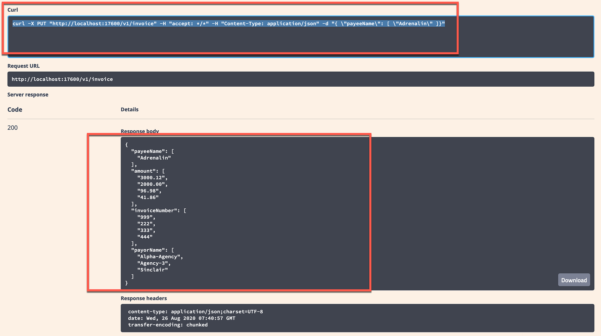Click the Details column header

130,109
